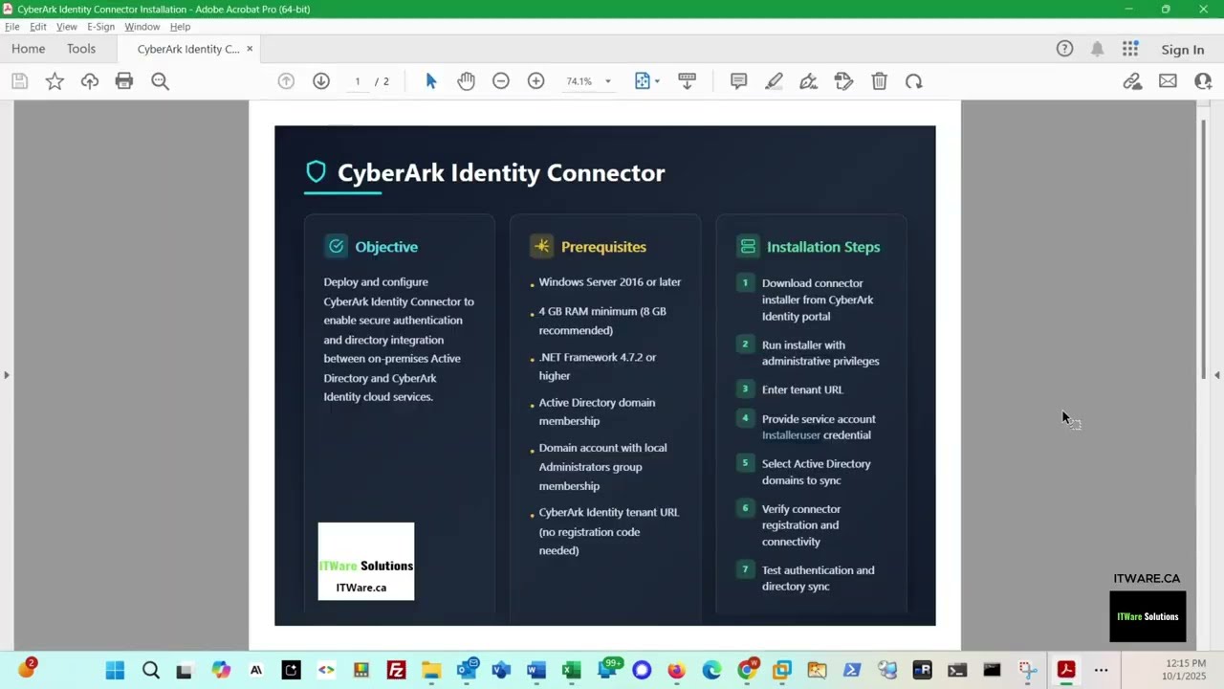Print the document
This screenshot has height=689, width=1224.
(124, 81)
